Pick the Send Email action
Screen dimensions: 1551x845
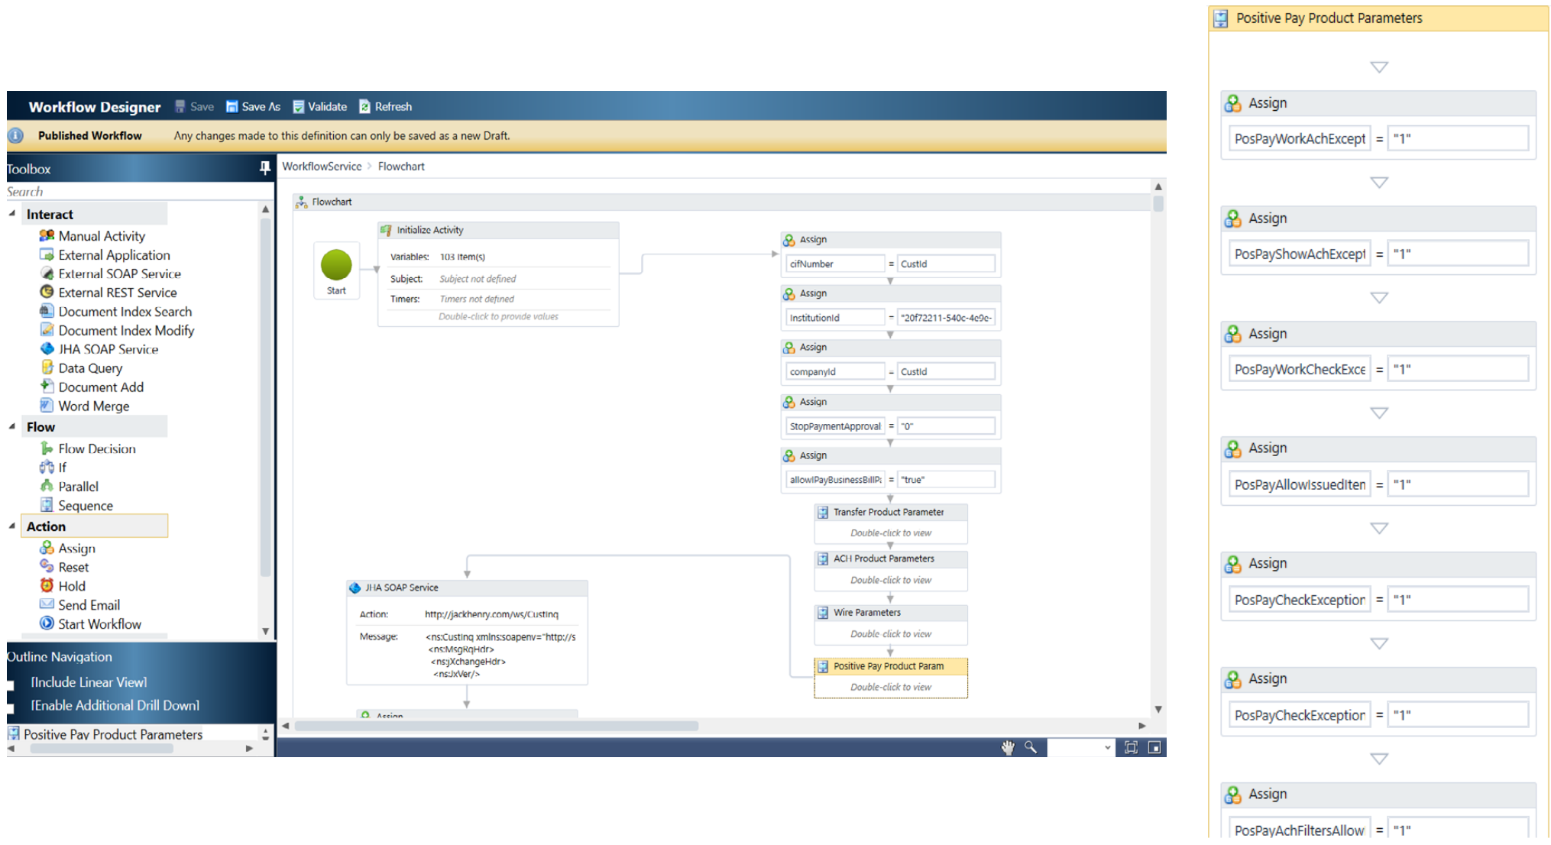(x=89, y=605)
